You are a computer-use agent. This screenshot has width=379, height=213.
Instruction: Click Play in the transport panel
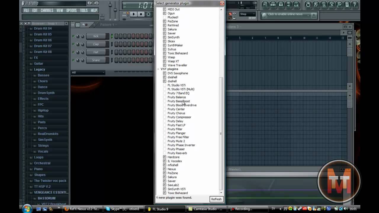134,14
